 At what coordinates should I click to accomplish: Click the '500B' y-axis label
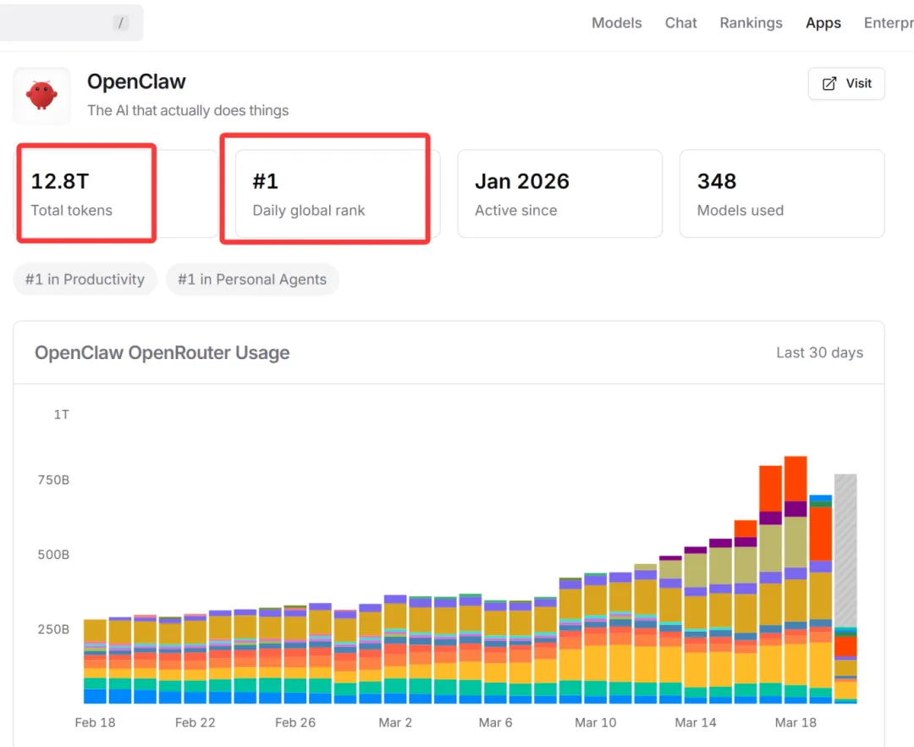(53, 555)
